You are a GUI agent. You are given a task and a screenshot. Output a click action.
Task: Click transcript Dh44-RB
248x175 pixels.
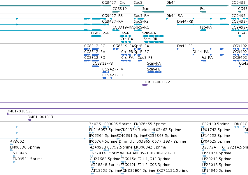203,24
